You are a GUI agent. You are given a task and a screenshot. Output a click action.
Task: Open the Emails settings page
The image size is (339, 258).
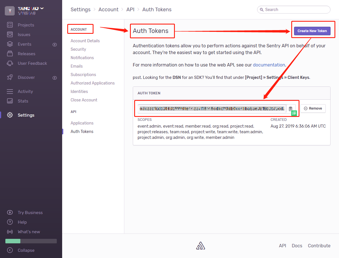pyautogui.click(x=77, y=66)
